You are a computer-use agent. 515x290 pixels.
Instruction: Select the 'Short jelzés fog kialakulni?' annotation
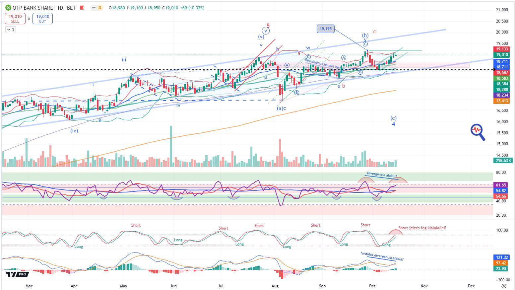coord(422,228)
